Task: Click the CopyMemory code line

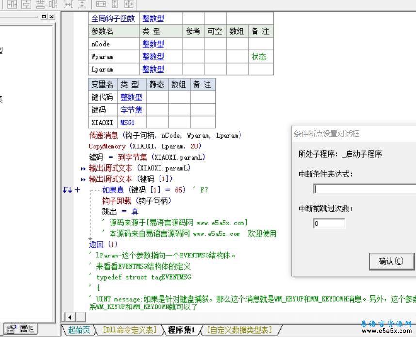Action: click(145, 146)
